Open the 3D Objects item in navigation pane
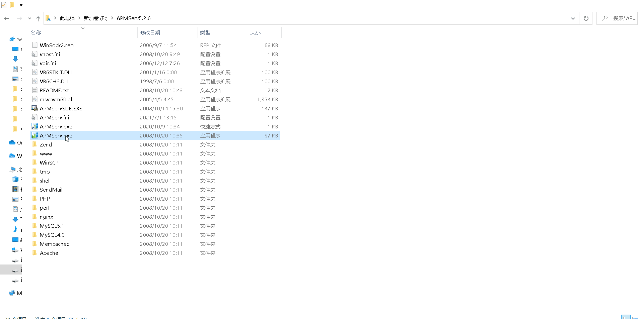 coord(15,179)
